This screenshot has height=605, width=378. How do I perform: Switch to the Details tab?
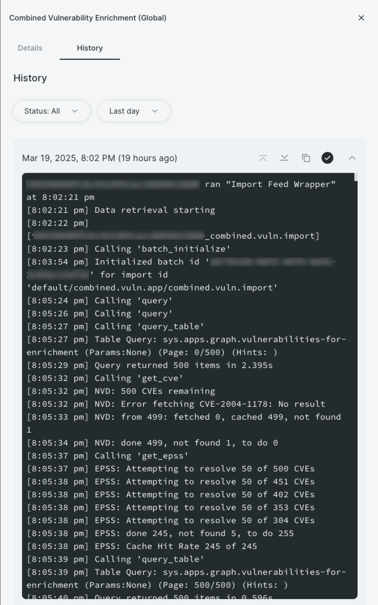point(30,48)
